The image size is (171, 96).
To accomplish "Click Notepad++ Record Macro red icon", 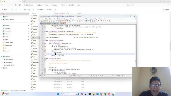I will point(101,21).
